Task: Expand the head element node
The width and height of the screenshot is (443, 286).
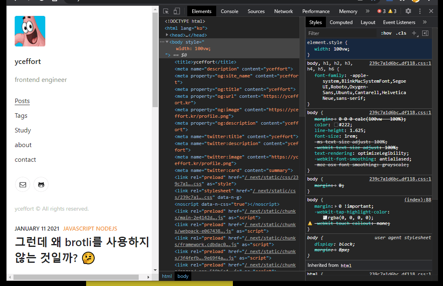Action: pyautogui.click(x=167, y=35)
